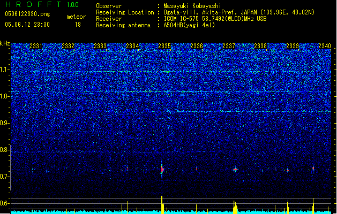Click the 2331 time marker
Screen dimensions: 337x214
click(x=36, y=46)
